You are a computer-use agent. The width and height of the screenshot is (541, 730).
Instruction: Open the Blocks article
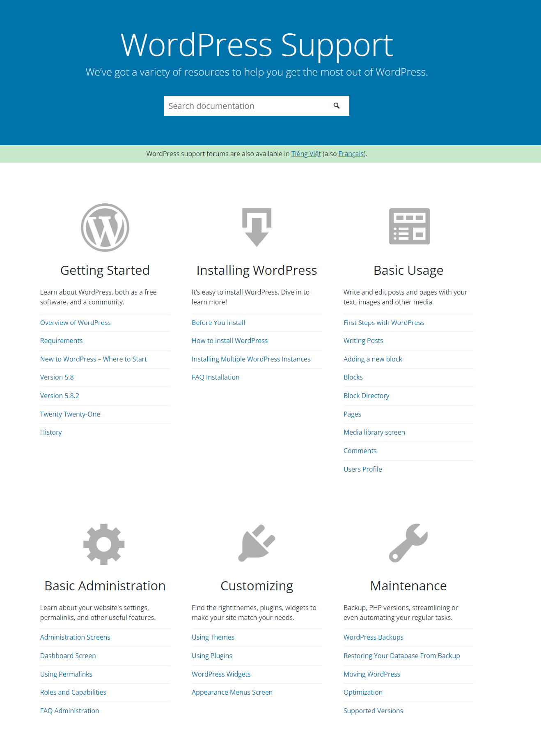coord(353,377)
